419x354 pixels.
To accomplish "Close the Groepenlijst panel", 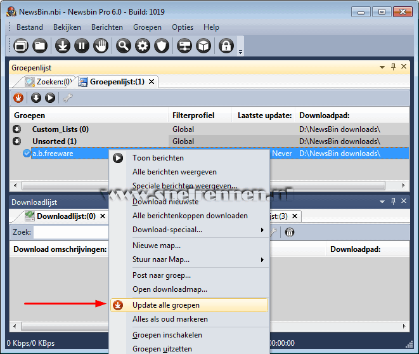I will (404, 67).
